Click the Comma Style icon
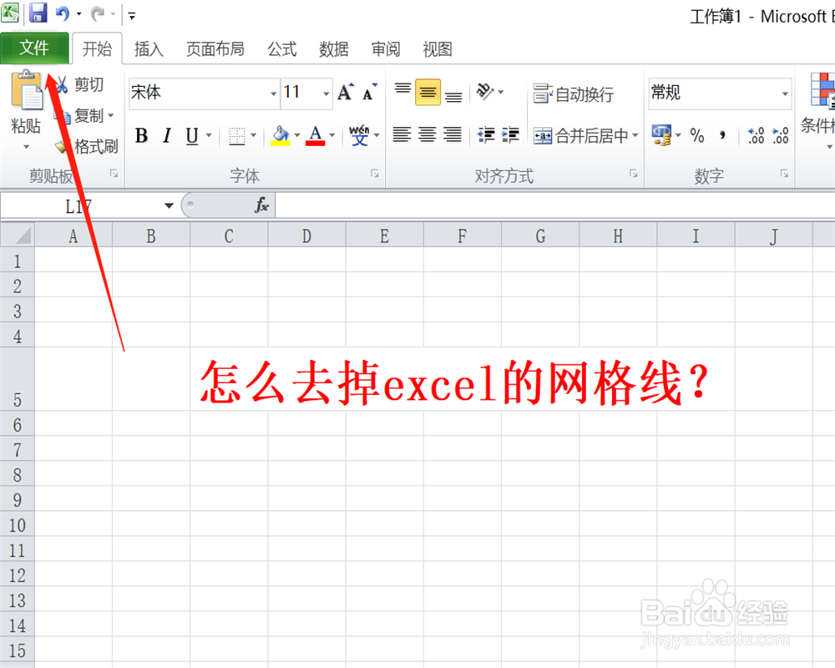The image size is (835, 668). (x=722, y=135)
